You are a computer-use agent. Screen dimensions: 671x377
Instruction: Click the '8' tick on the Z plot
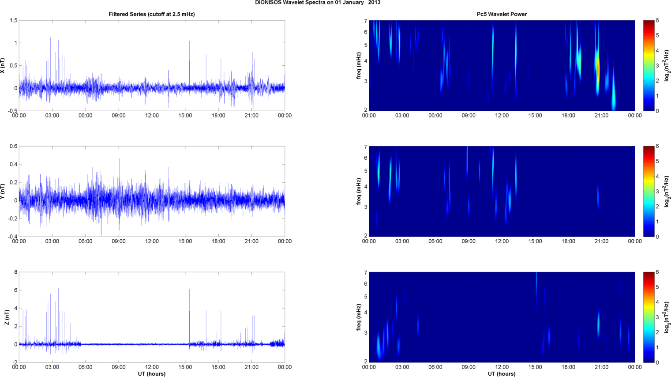pyautogui.click(x=16, y=272)
